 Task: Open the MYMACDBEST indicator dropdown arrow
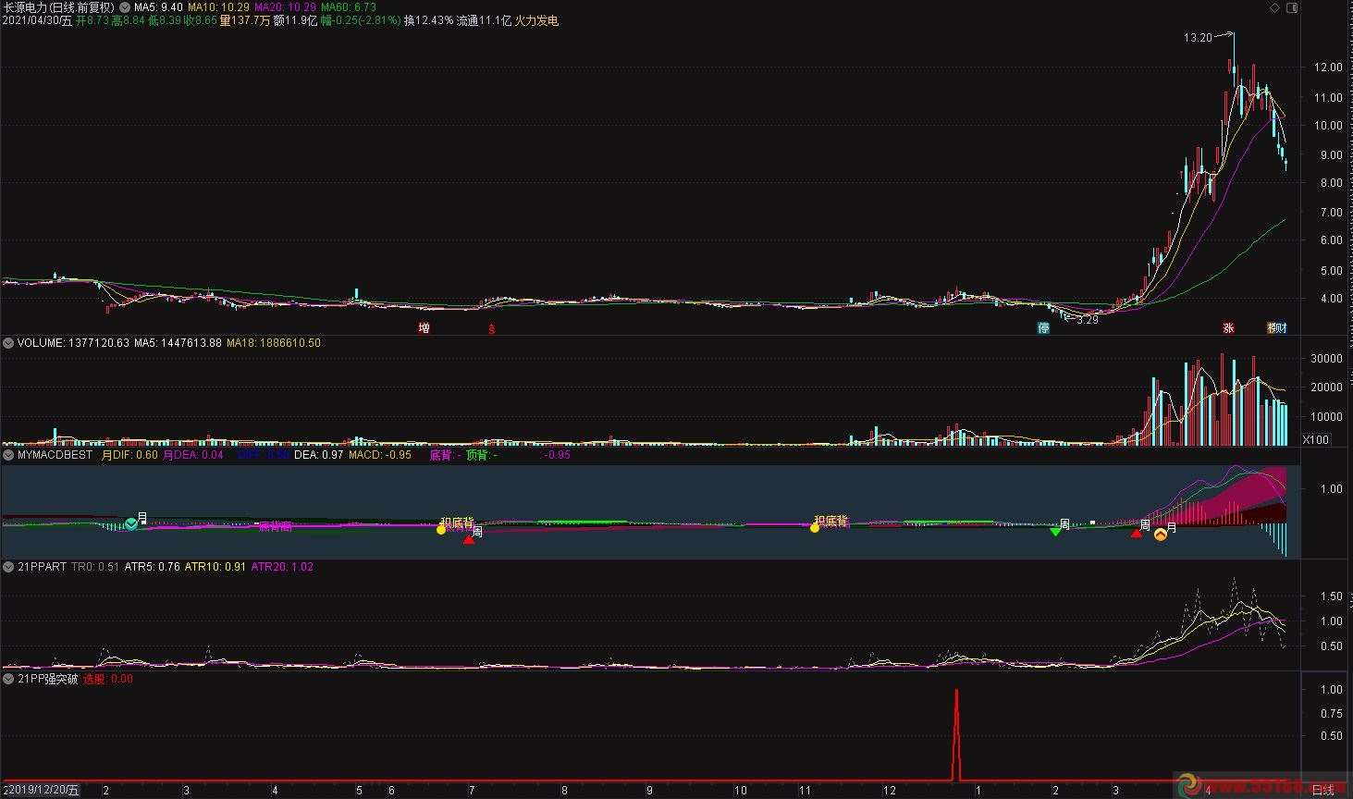[x=8, y=455]
